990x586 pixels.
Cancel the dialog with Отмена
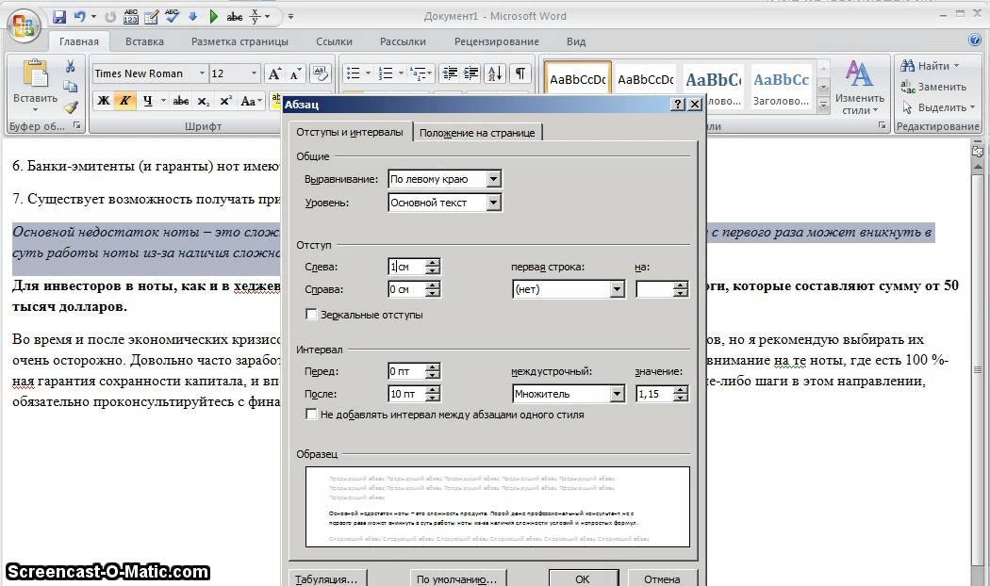(662, 578)
